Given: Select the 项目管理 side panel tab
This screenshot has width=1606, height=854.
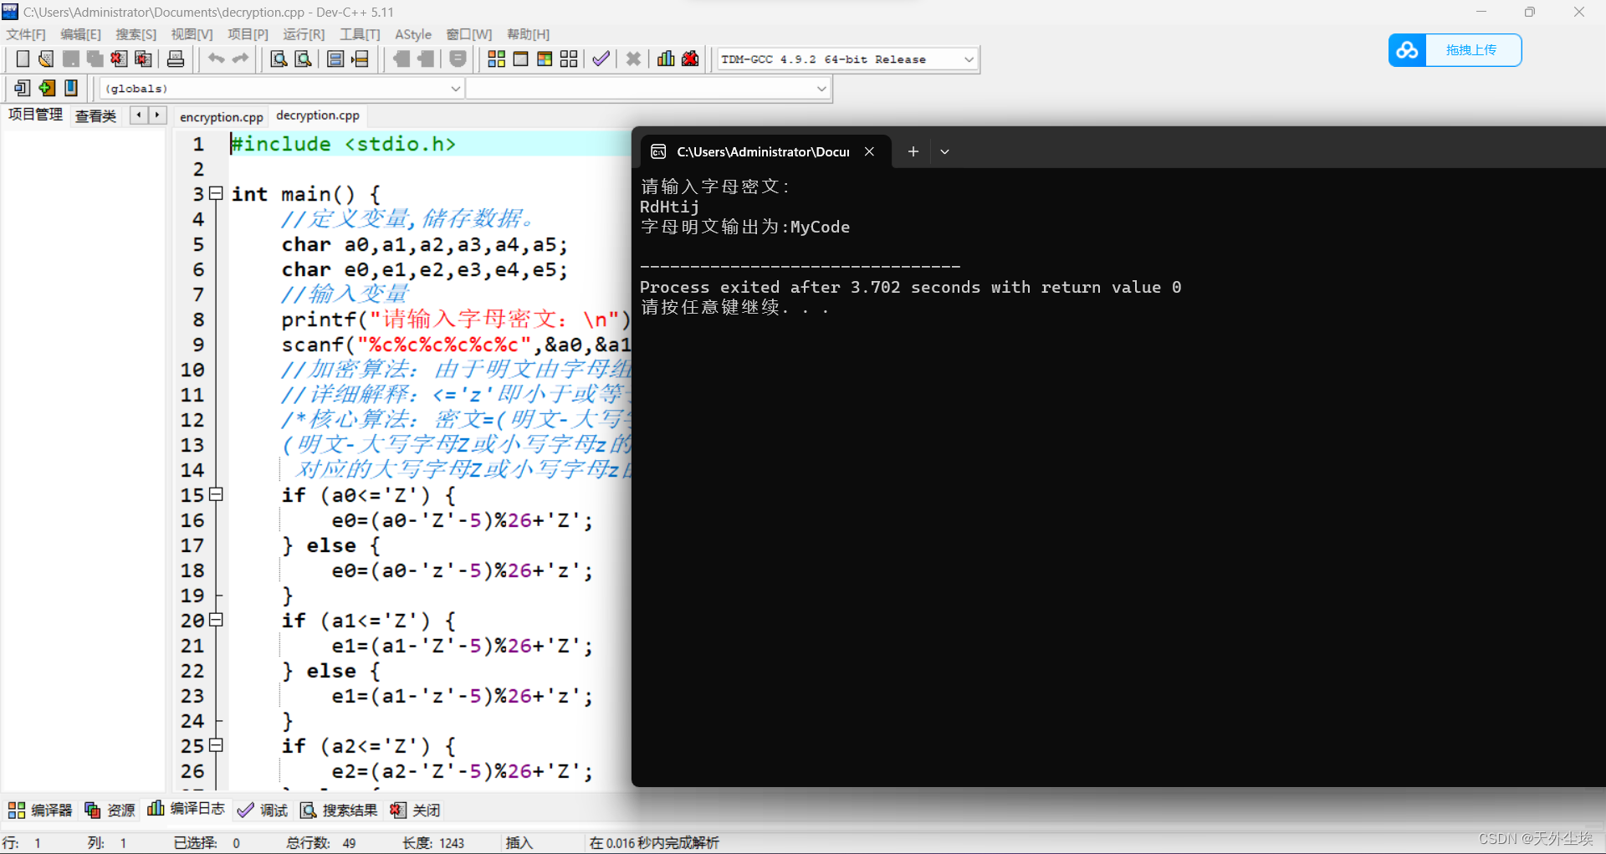Looking at the screenshot, I should (35, 115).
